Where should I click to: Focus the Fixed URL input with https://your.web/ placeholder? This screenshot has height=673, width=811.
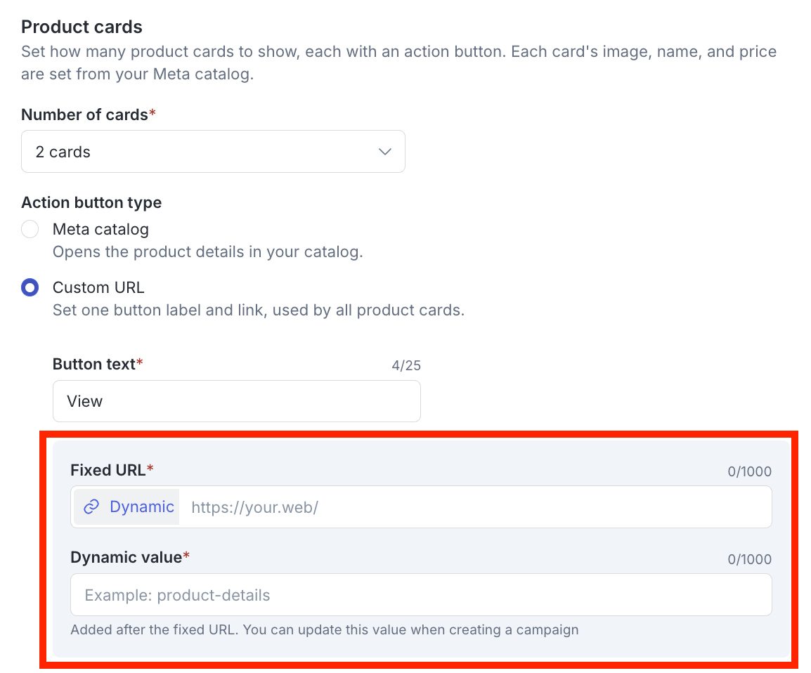pyautogui.click(x=476, y=507)
